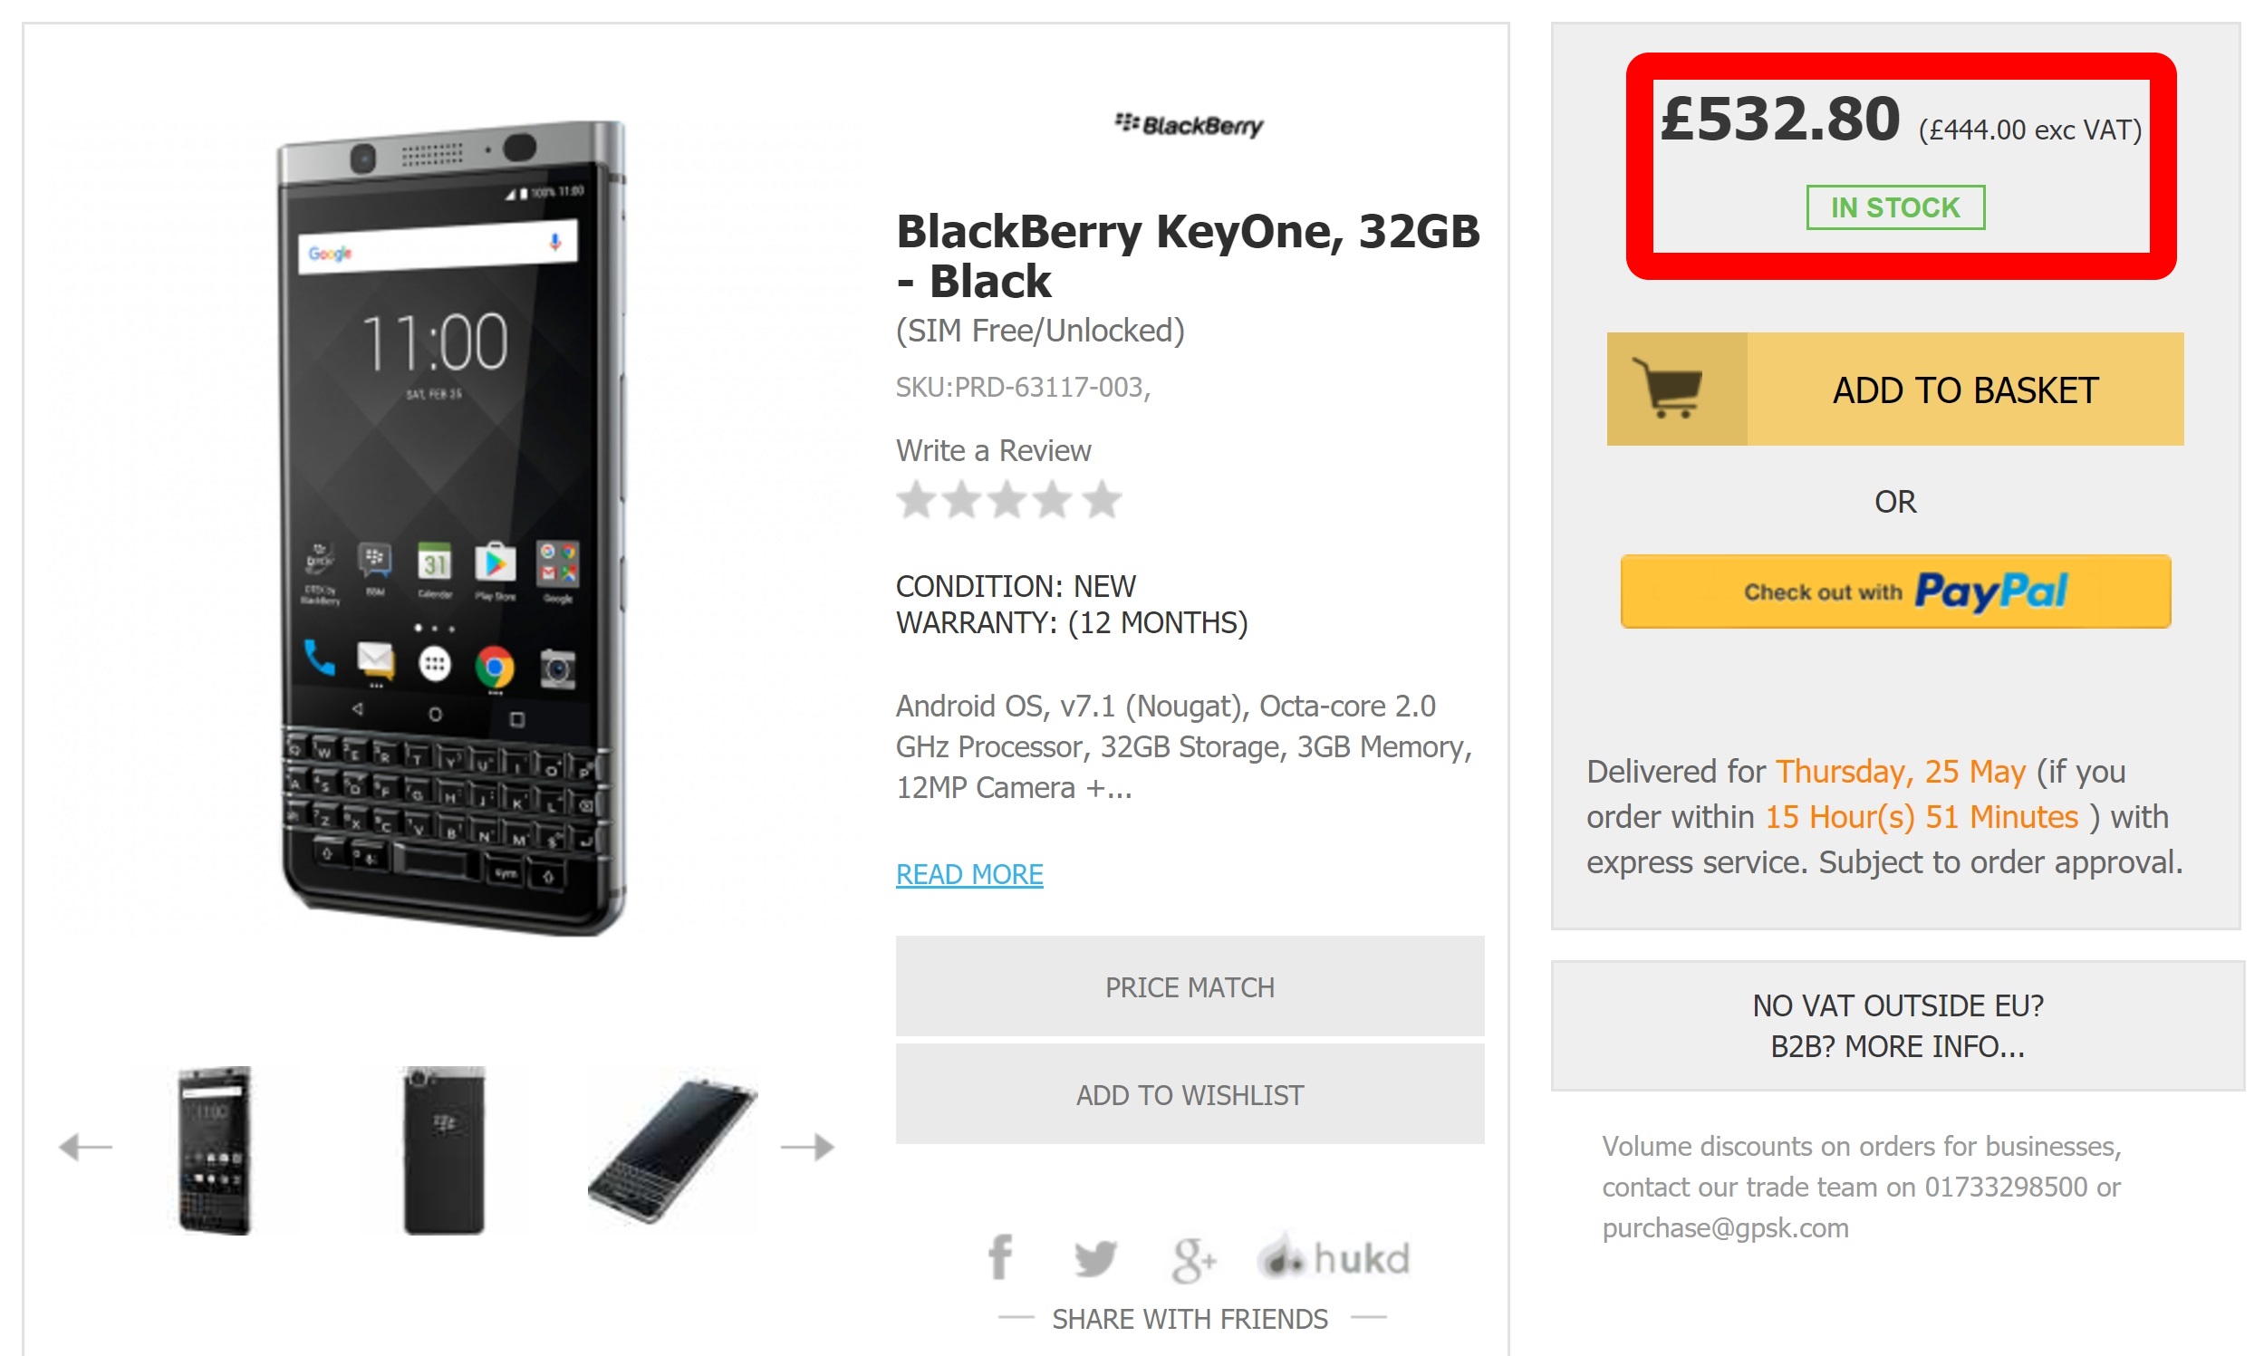Screen dimensions: 2264x1356
Task: Rate the product using the fifth star
Action: point(1103,500)
